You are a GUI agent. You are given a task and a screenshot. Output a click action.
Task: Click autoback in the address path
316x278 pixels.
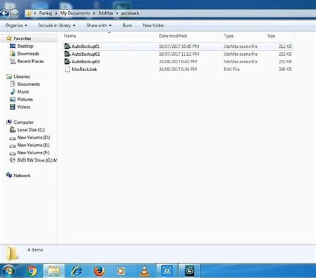coord(130,13)
